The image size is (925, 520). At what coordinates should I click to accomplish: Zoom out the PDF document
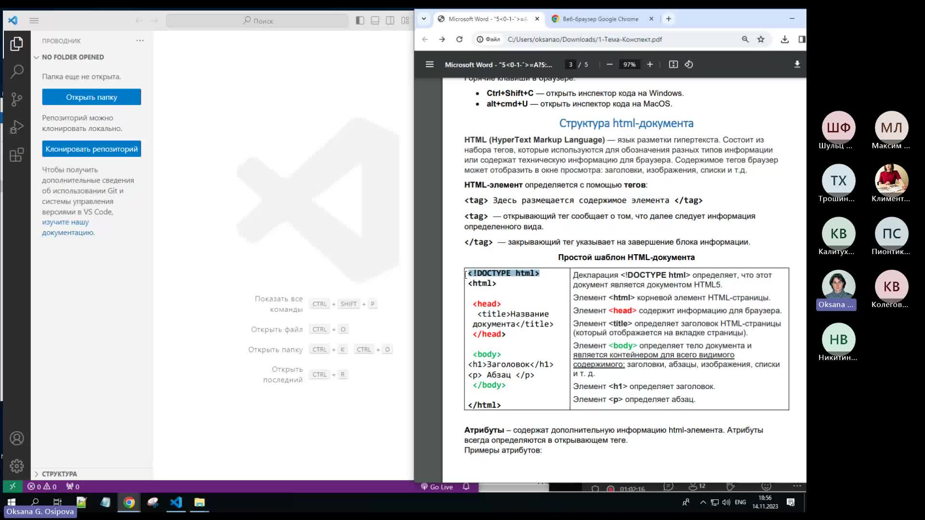pos(609,65)
